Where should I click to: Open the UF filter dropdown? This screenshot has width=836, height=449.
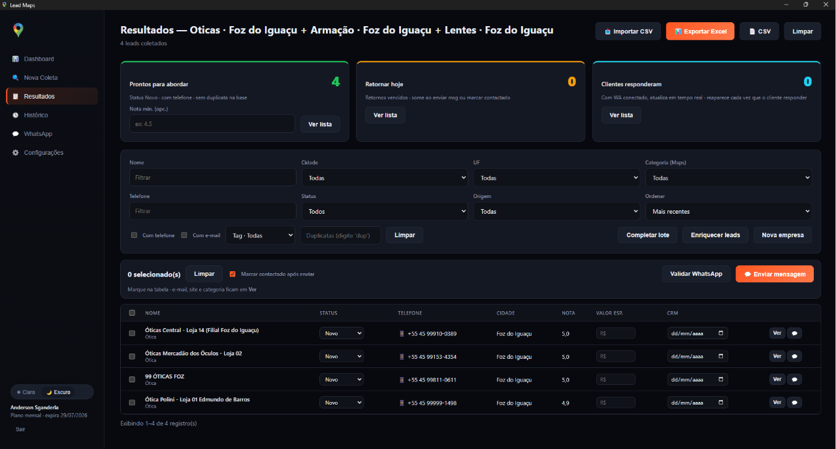click(x=556, y=178)
